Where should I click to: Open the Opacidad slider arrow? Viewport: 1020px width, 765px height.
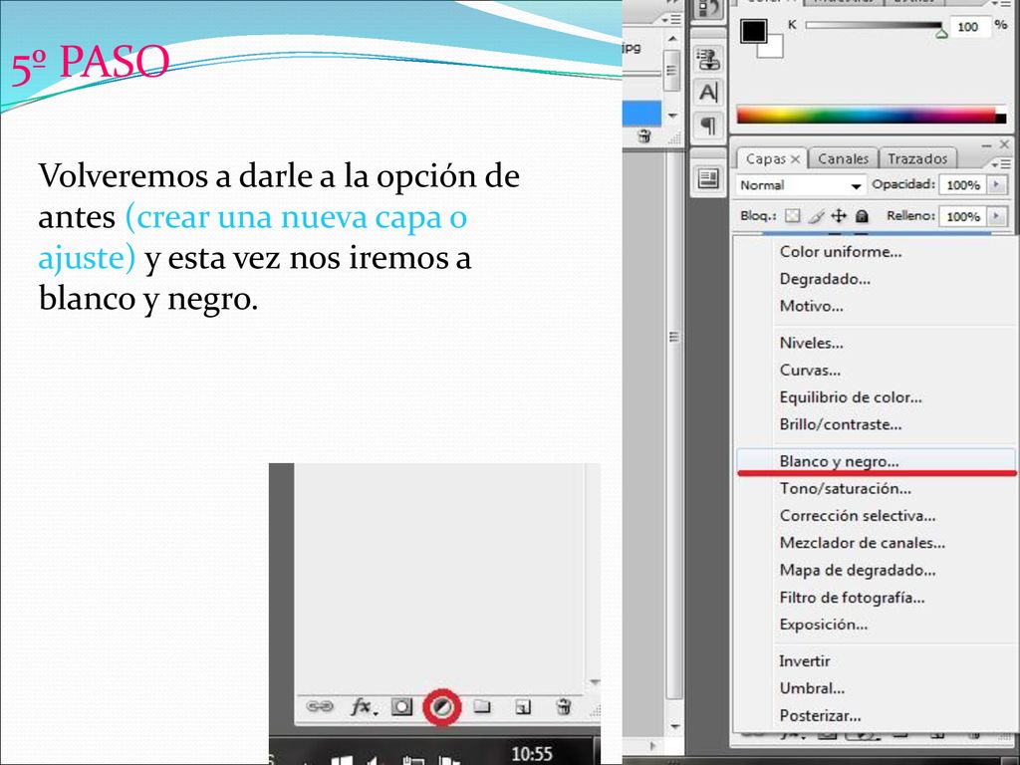996,184
